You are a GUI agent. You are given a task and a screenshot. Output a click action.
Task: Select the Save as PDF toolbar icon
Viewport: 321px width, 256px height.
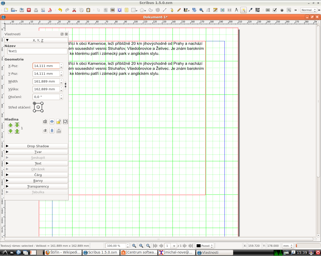click(50, 10)
